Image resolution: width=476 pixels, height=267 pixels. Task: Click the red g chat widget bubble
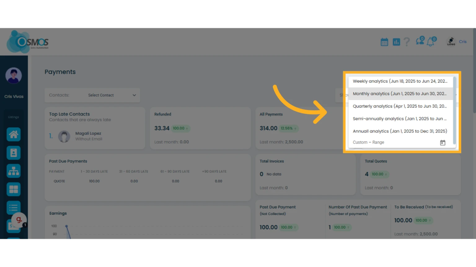pyautogui.click(x=19, y=220)
